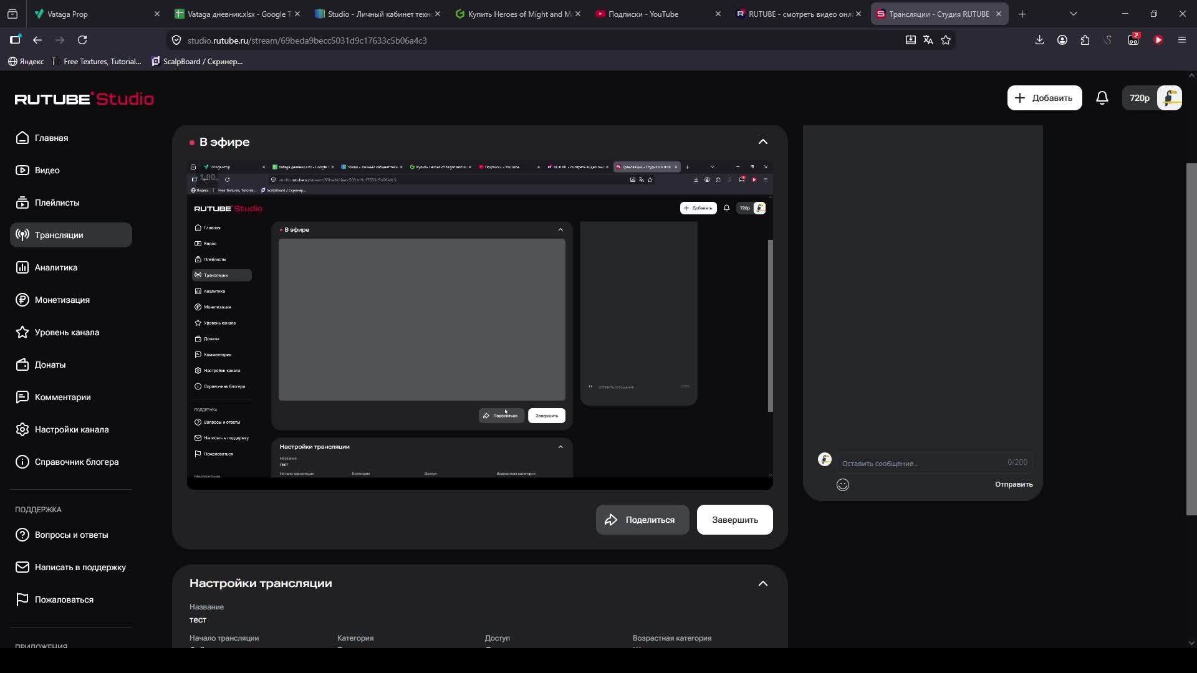Collapse the Настройки трансляции panel
Image resolution: width=1197 pixels, height=673 pixels.
[x=763, y=583]
